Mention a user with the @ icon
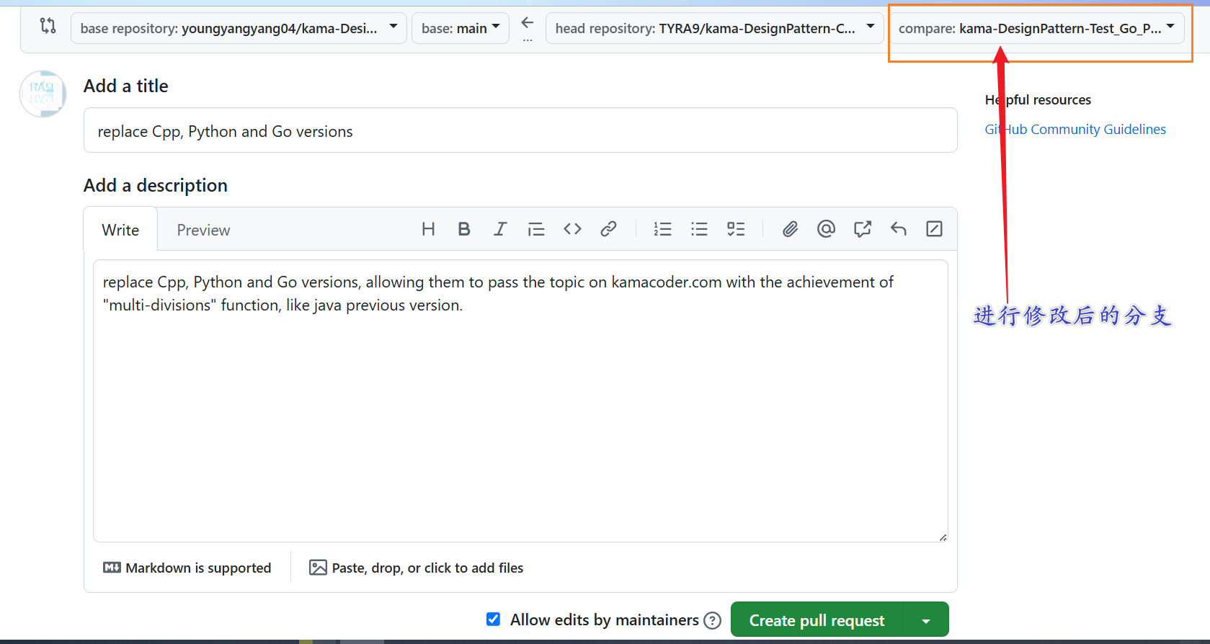The width and height of the screenshot is (1210, 644). [827, 229]
